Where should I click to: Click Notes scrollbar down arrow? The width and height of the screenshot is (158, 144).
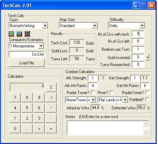click(x=146, y=132)
